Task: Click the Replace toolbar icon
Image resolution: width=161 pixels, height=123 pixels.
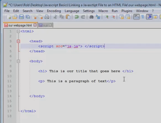Action: (98, 17)
